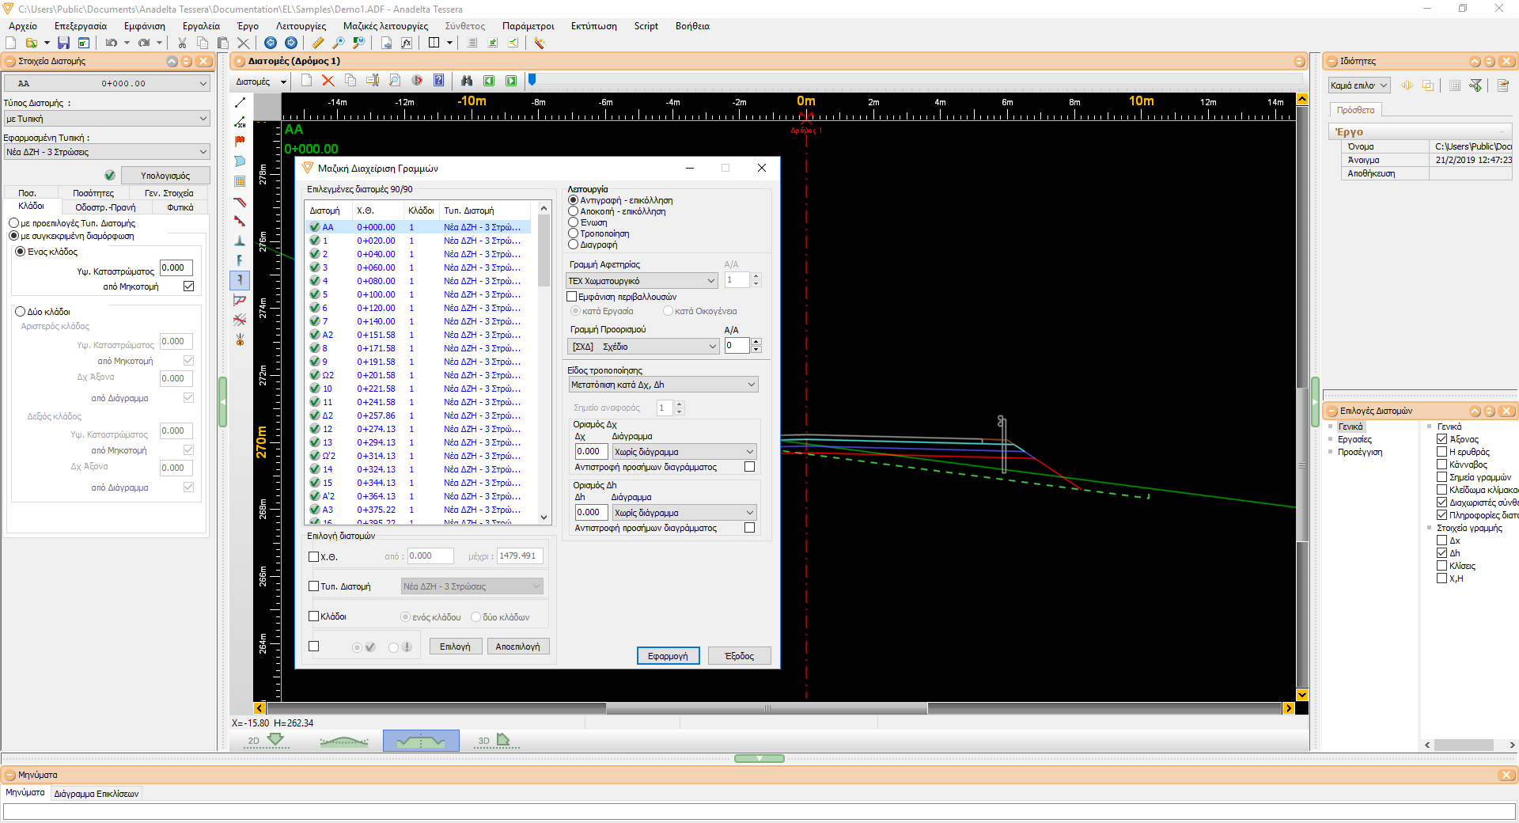
Task: Click the red X delete icon in Διατομές toolbar
Action: click(x=328, y=81)
